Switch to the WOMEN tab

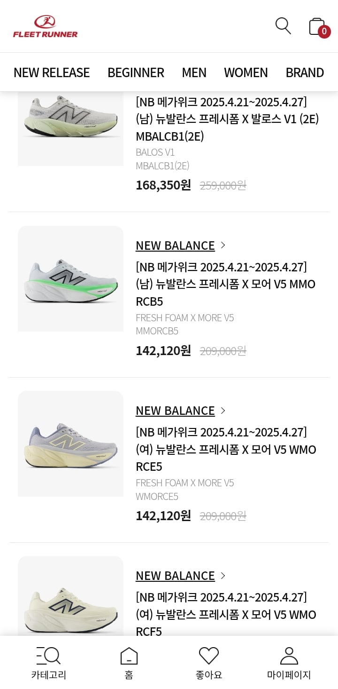tap(246, 72)
